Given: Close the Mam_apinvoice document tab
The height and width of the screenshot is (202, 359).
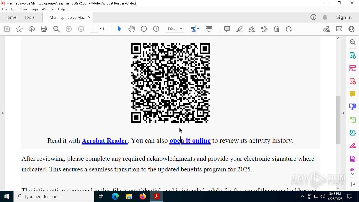Looking at the screenshot, I should pyautogui.click(x=89, y=17).
